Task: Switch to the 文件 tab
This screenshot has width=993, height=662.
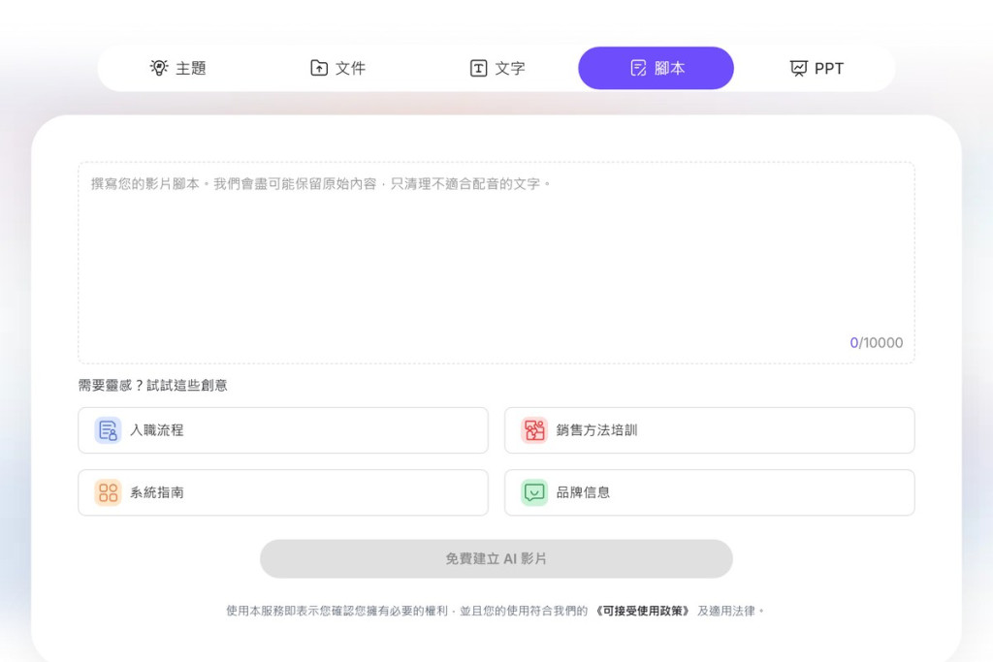Action: coord(337,68)
